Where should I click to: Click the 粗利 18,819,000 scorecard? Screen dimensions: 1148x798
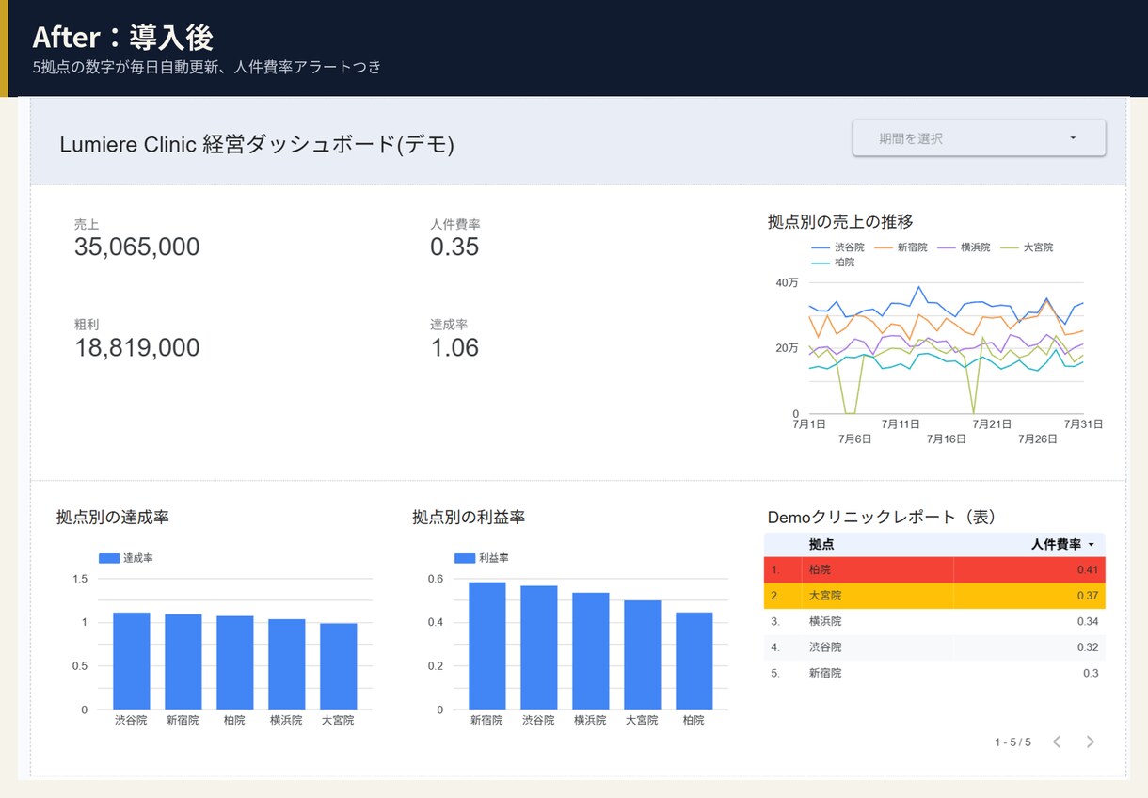click(136, 339)
